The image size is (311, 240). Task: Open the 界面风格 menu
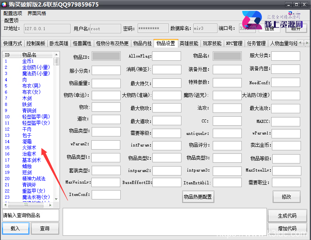37,13
